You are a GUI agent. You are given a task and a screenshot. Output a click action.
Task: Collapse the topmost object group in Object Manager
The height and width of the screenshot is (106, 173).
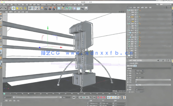(x=127, y=10)
